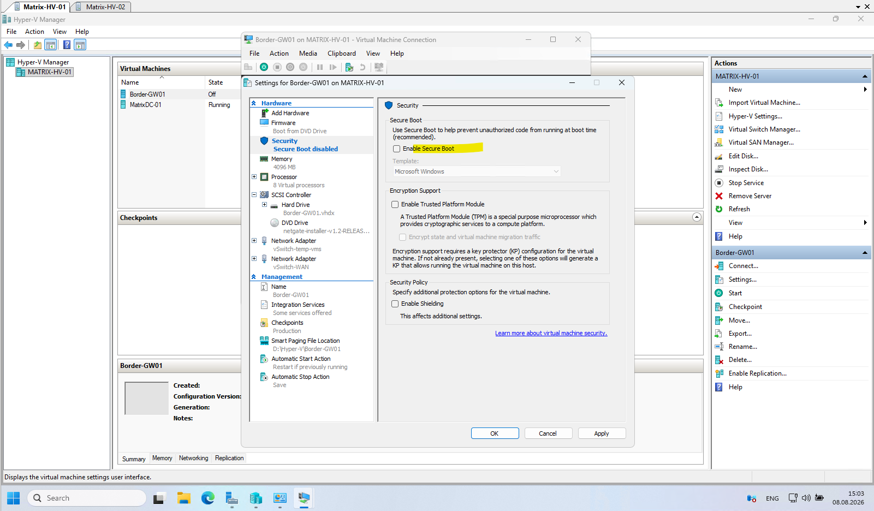874x511 pixels.
Task: Click Cancel in Settings dialog
Action: pyautogui.click(x=548, y=433)
